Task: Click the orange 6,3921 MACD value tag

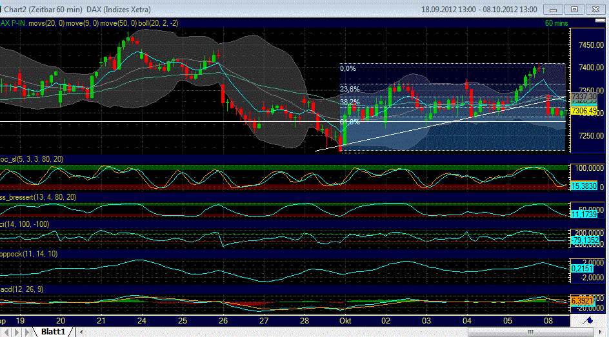Action: tap(583, 301)
